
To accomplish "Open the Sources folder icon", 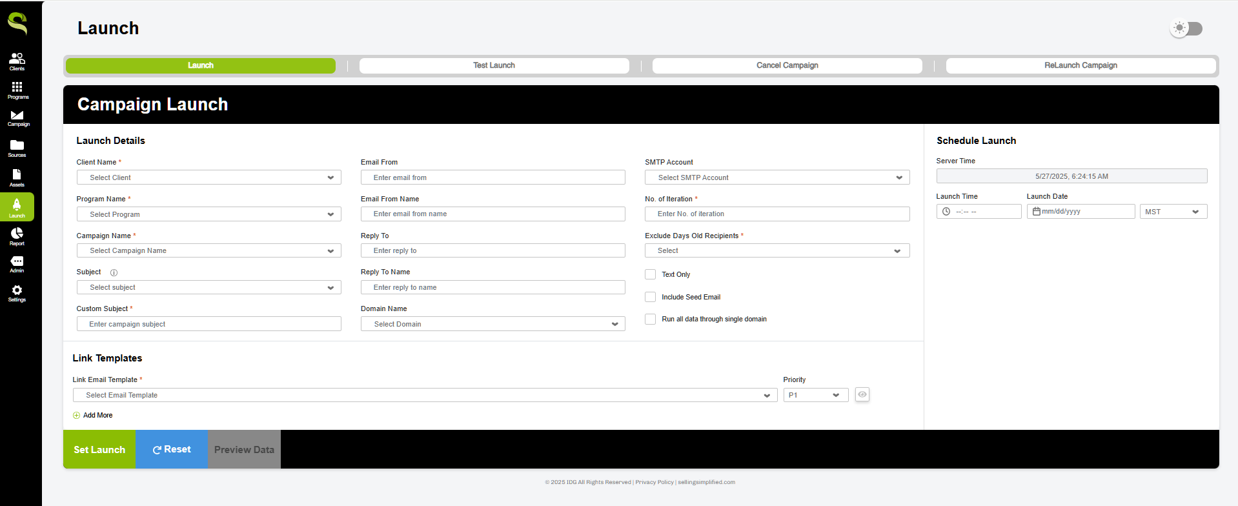I will coord(17,148).
